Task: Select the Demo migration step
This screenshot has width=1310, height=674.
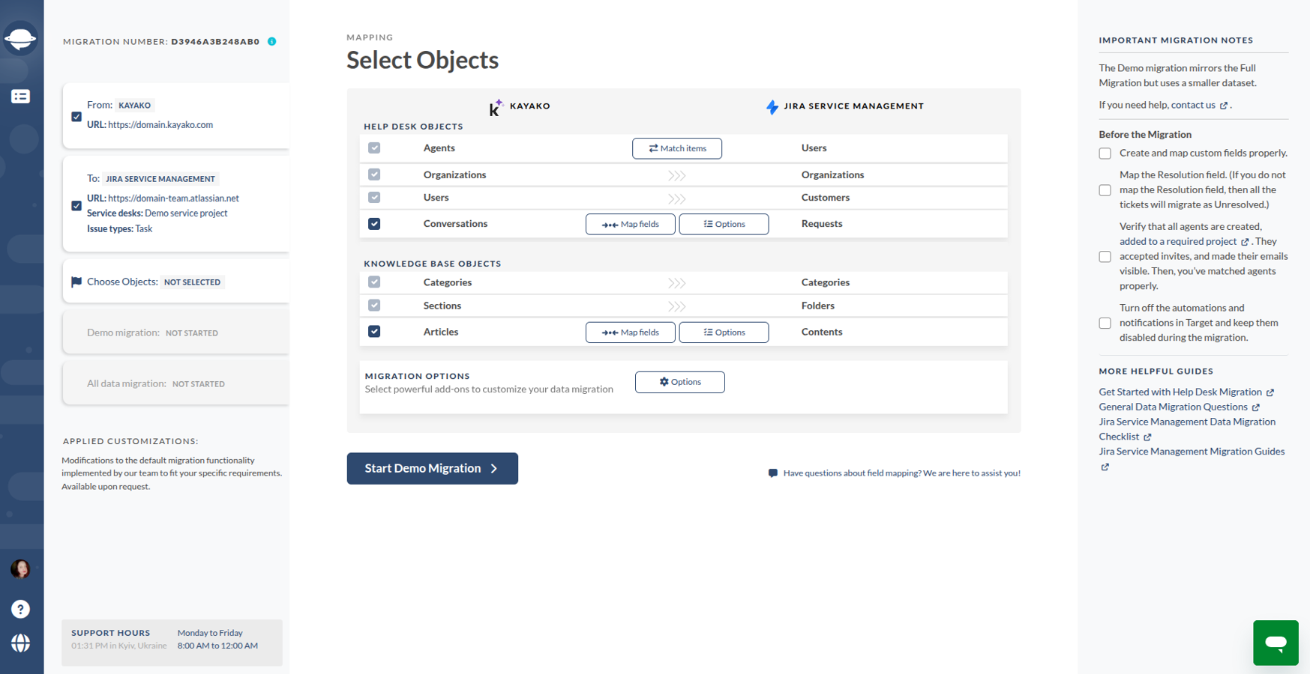Action: (x=175, y=333)
